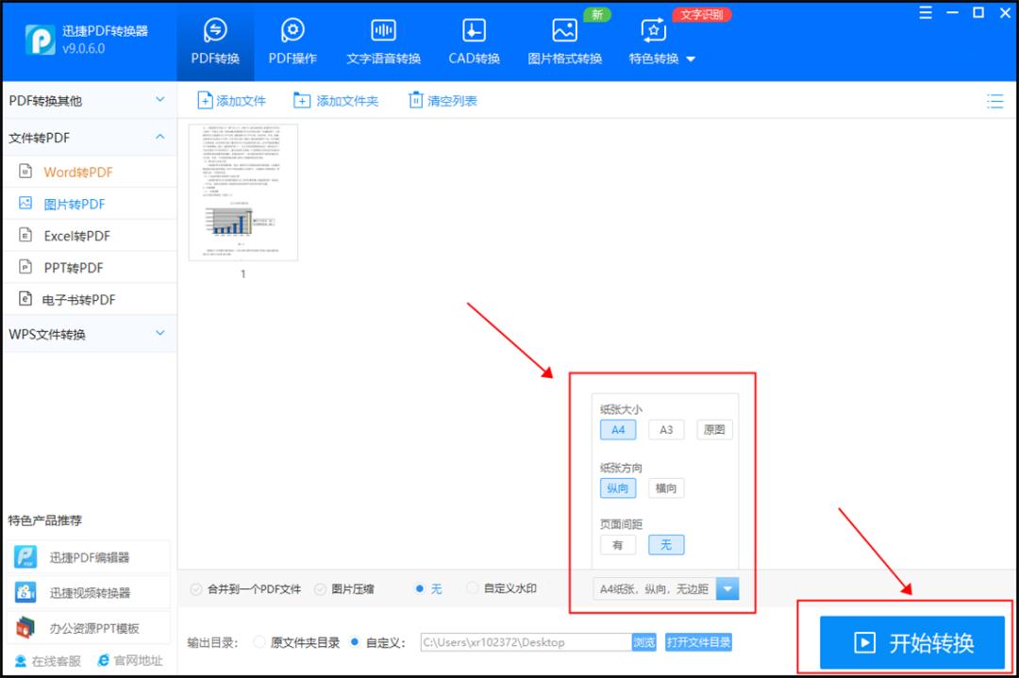
Task: Clear the file list via 清空列表 icon
Action: (415, 99)
